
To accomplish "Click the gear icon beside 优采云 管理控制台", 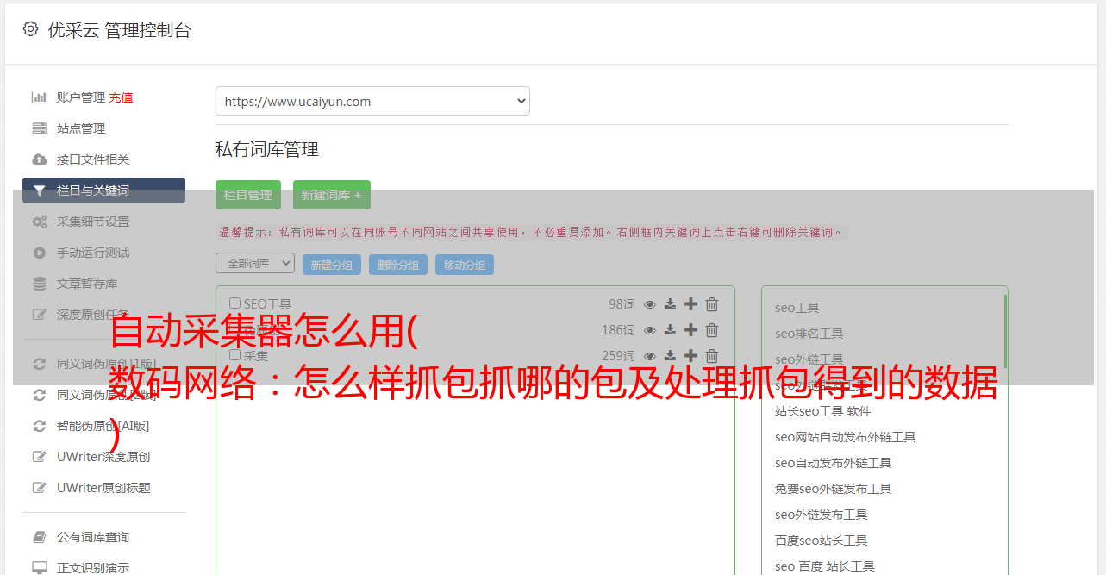I will coord(31,29).
